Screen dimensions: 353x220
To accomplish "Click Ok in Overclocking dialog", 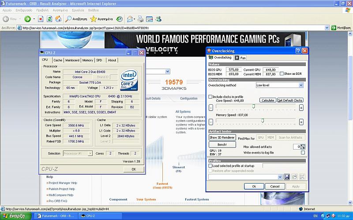I will [x=254, y=186].
